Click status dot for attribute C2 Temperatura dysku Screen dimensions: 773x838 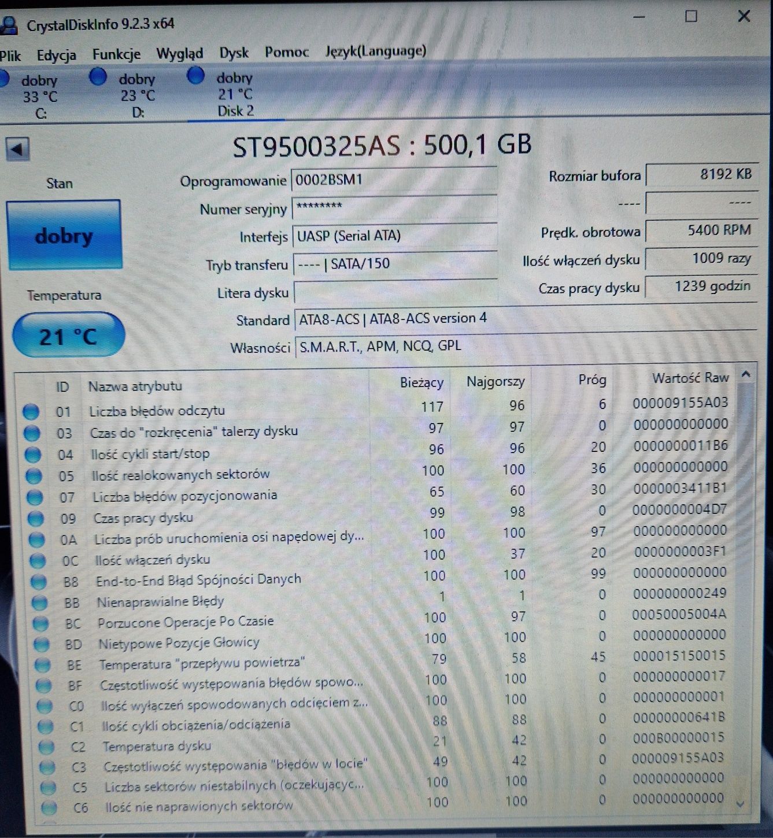tap(47, 747)
